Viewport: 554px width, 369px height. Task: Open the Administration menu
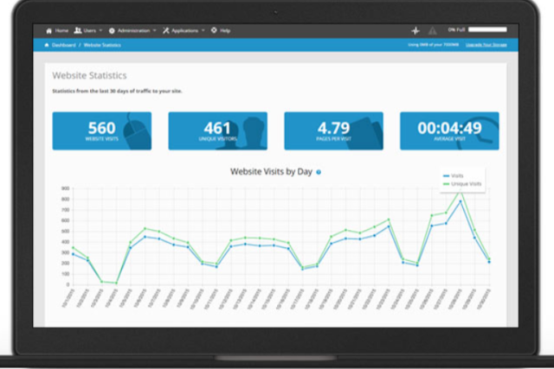coord(132,31)
